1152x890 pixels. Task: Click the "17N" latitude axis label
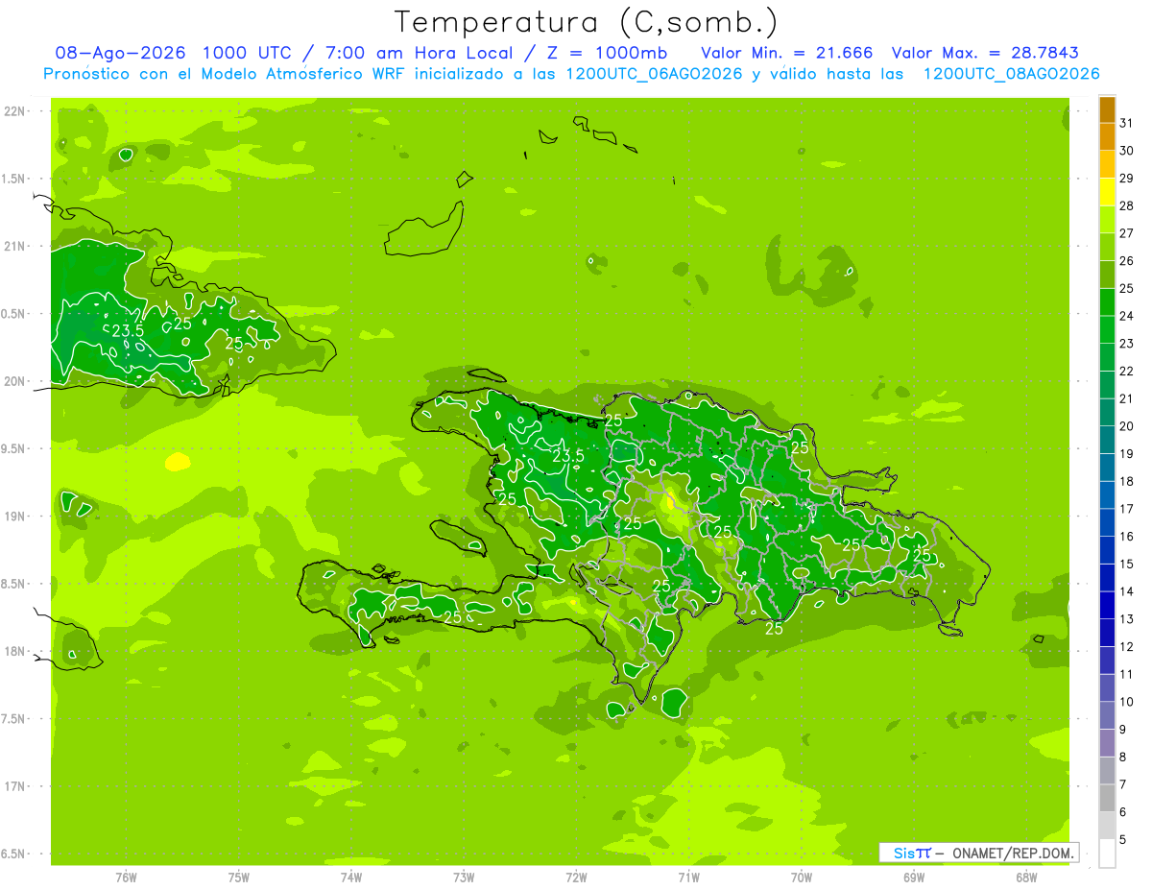pyautogui.click(x=16, y=786)
